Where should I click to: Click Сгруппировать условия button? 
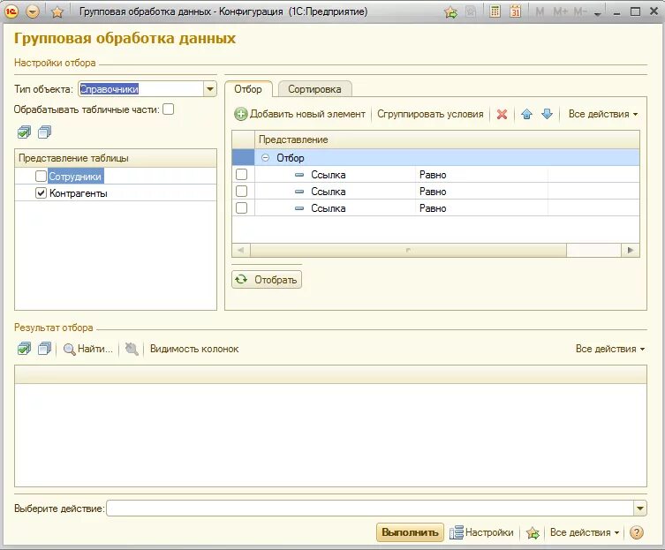coord(430,114)
